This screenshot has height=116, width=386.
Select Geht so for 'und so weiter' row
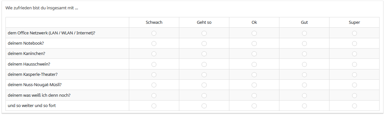click(204, 106)
